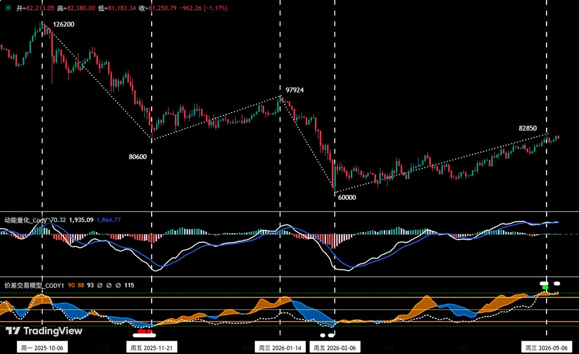The width and height of the screenshot is (579, 354).
Task: Click the blue 1,864.77 value in momentum legend
Action: click(109, 220)
